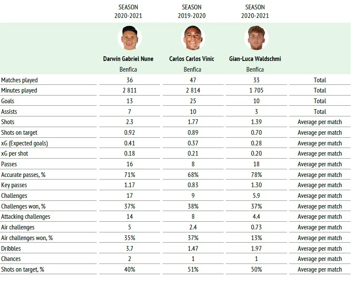351x281 pixels.
Task: Click Waldschmidt's minutes played value 1 705
Action: point(256,90)
